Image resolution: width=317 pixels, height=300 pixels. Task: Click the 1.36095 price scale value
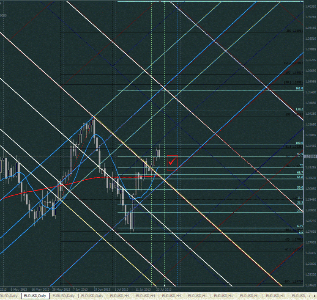click(x=311, y=81)
